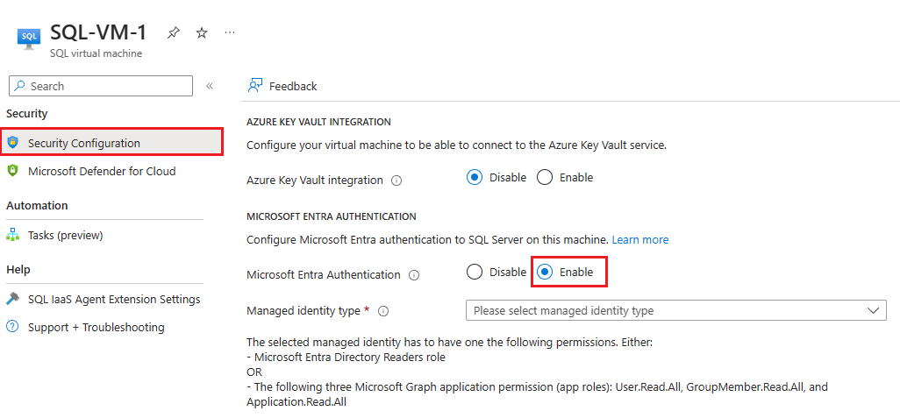Click Microsoft Entra Authentication info icon

pos(414,275)
